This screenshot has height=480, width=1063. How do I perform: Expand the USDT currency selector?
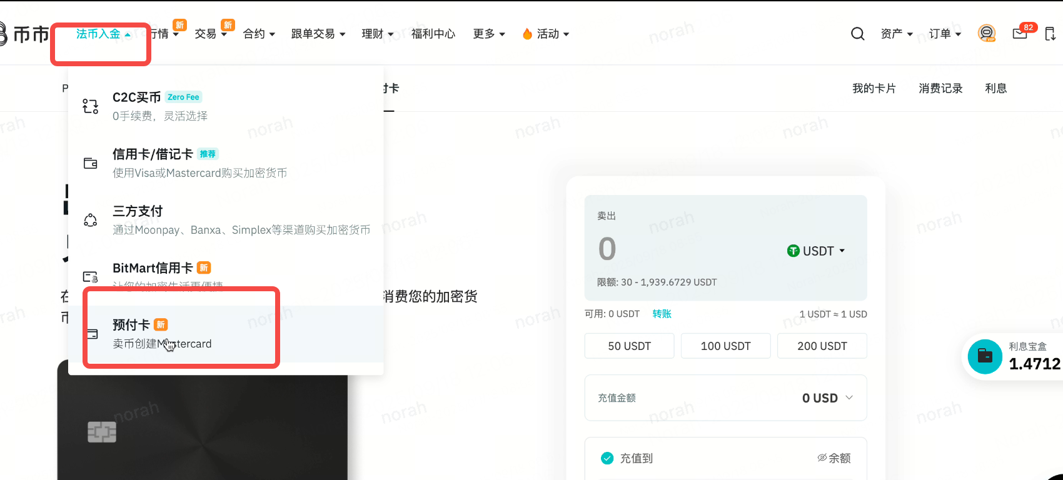coord(816,251)
